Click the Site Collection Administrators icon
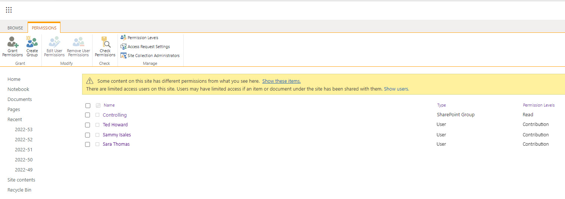The width and height of the screenshot is (565, 199). point(123,56)
